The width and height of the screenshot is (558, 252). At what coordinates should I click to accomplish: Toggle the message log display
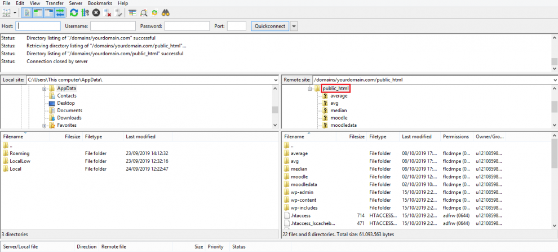coord(27,13)
